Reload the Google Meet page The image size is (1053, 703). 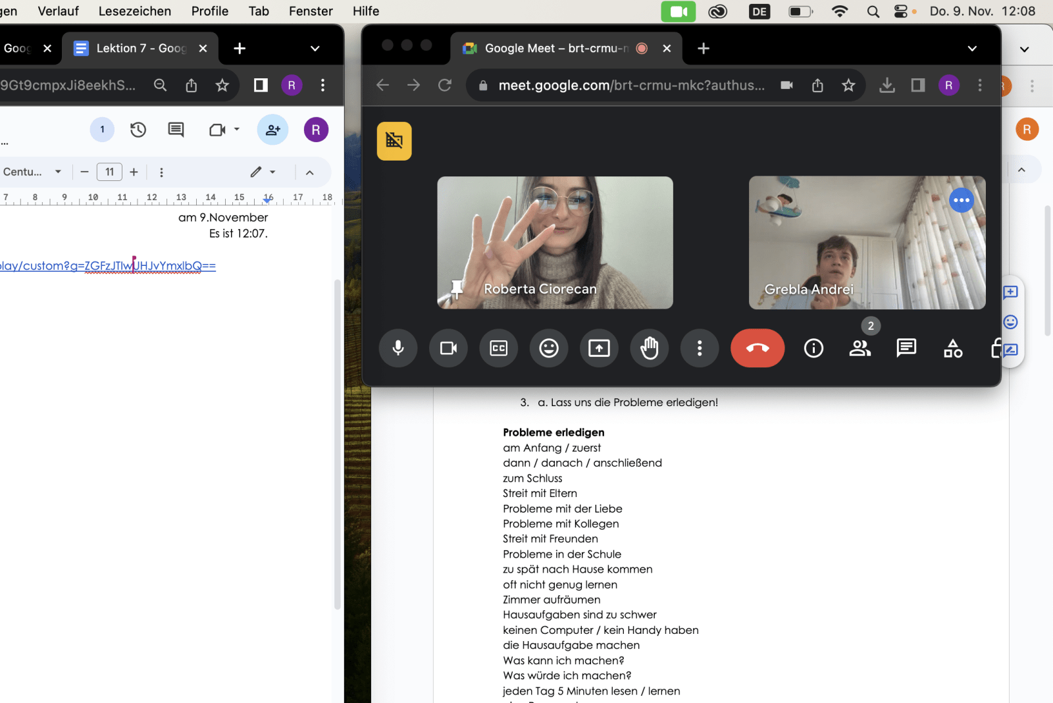click(445, 85)
